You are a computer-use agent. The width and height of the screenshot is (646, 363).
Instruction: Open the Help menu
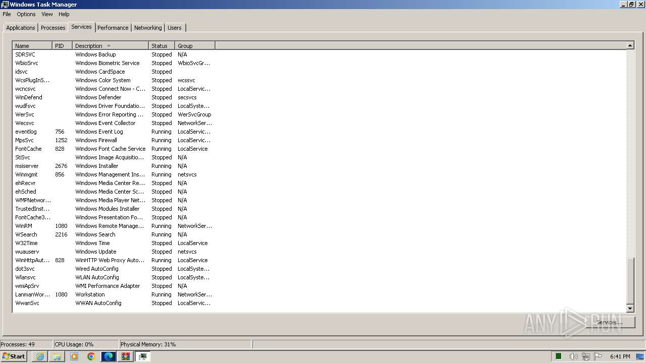point(64,14)
